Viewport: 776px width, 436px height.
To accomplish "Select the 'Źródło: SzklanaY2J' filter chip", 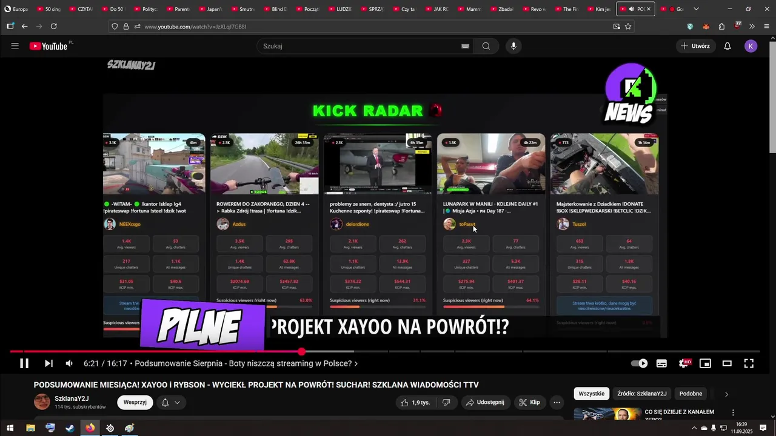I will click(642, 394).
